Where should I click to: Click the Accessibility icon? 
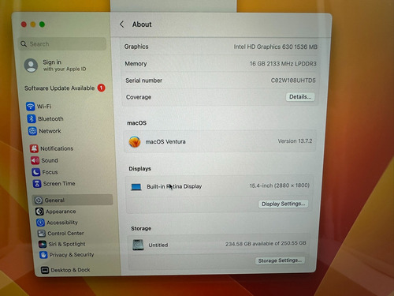[40, 223]
